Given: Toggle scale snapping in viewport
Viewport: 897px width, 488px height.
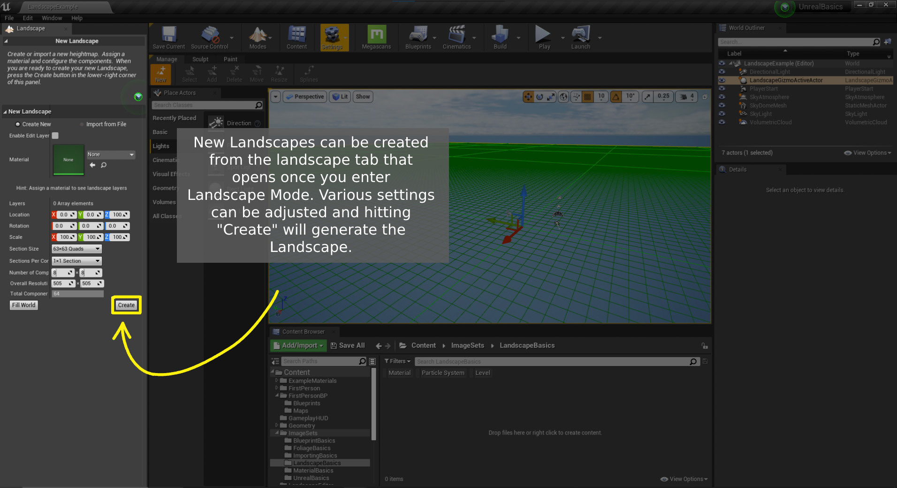Looking at the screenshot, I should 647,97.
